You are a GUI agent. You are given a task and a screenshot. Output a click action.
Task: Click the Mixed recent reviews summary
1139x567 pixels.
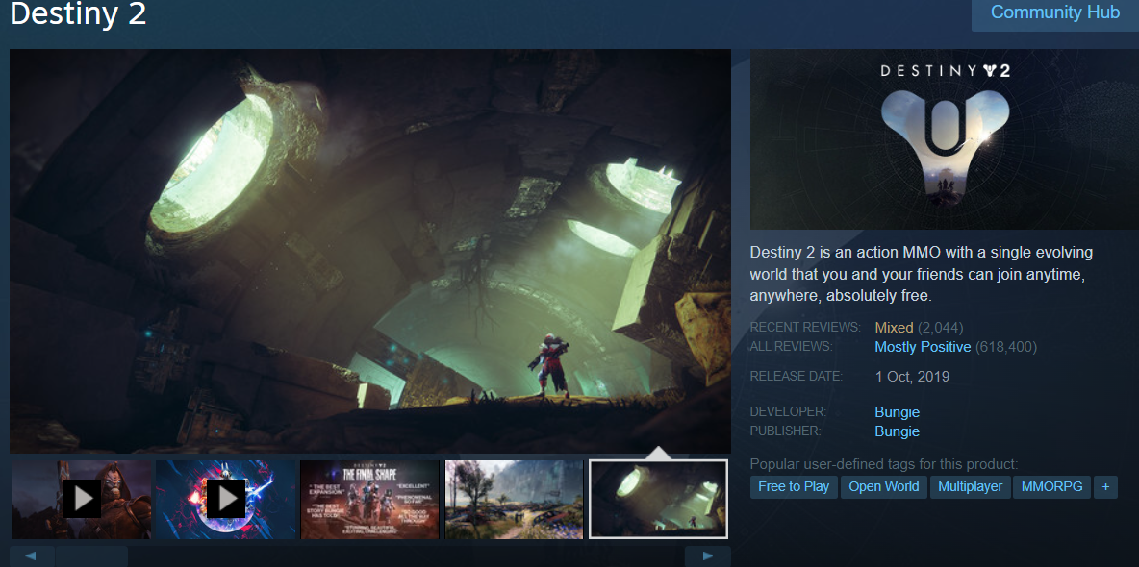[895, 328]
